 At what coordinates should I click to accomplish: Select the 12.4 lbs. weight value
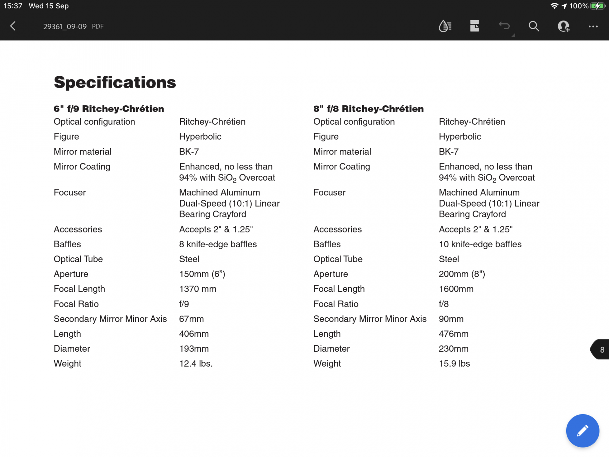[196, 364]
